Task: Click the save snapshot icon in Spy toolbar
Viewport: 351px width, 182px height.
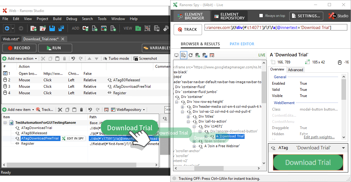Action: click(205, 55)
